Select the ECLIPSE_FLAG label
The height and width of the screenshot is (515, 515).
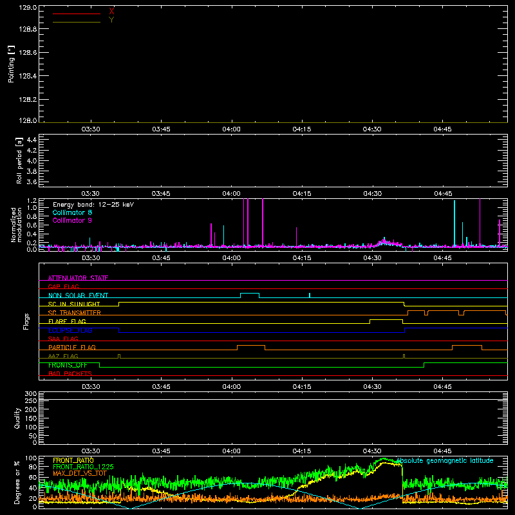tap(70, 330)
